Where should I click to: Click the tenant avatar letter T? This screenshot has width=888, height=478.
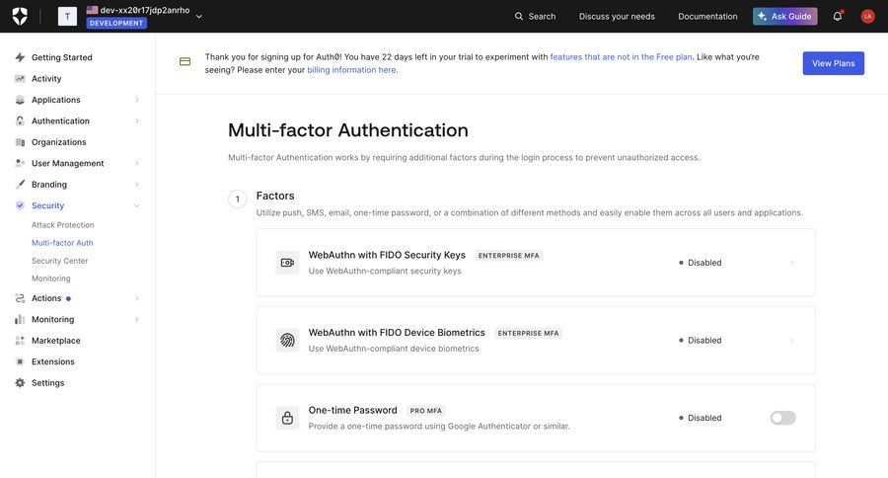click(x=67, y=16)
